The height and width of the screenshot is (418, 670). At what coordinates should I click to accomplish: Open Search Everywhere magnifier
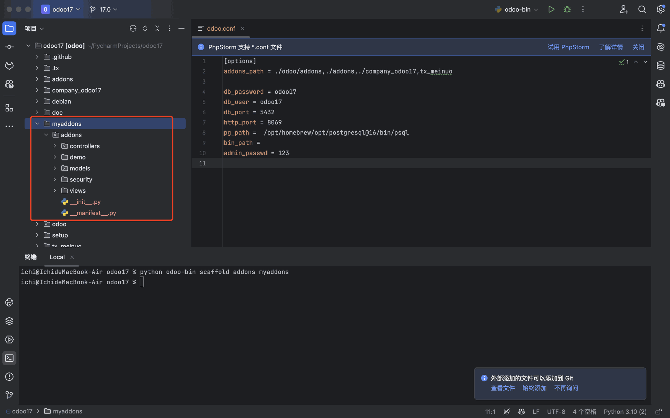click(642, 9)
